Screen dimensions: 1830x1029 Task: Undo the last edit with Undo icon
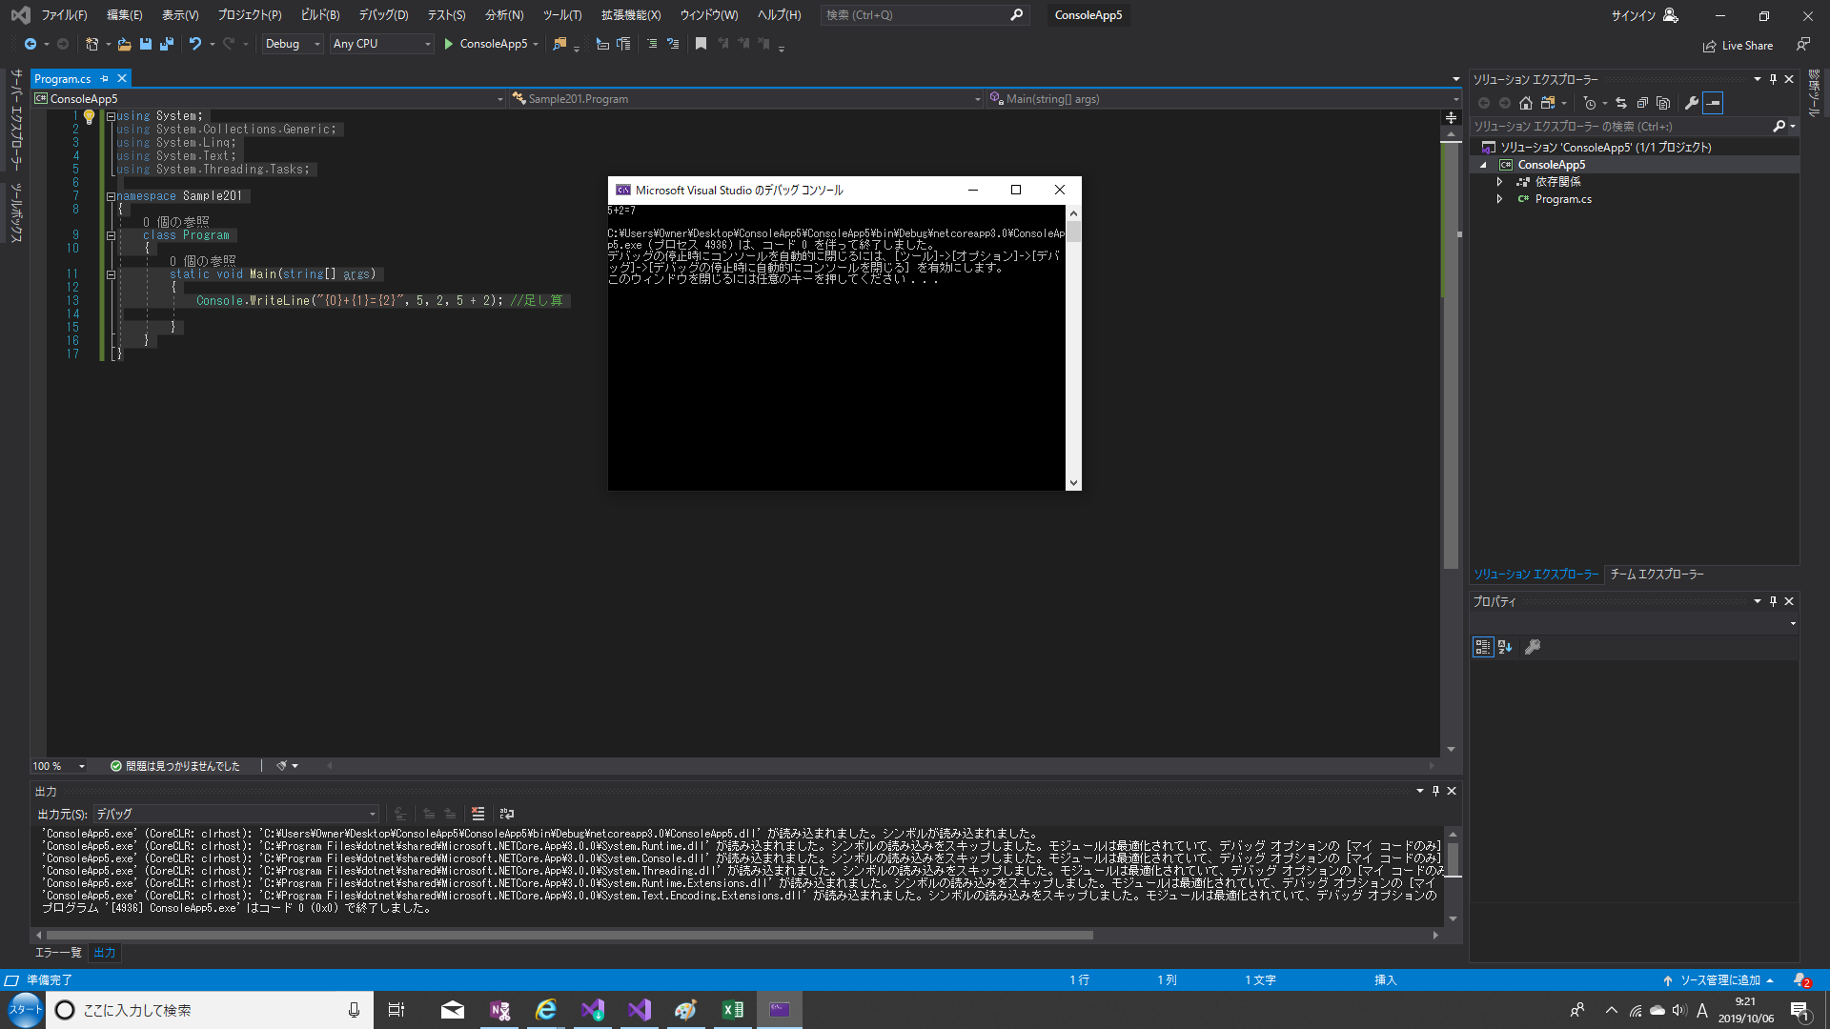click(x=195, y=44)
